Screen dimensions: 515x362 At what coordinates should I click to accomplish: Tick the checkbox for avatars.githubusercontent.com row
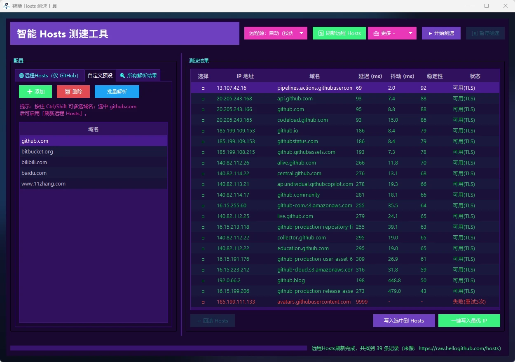click(203, 302)
